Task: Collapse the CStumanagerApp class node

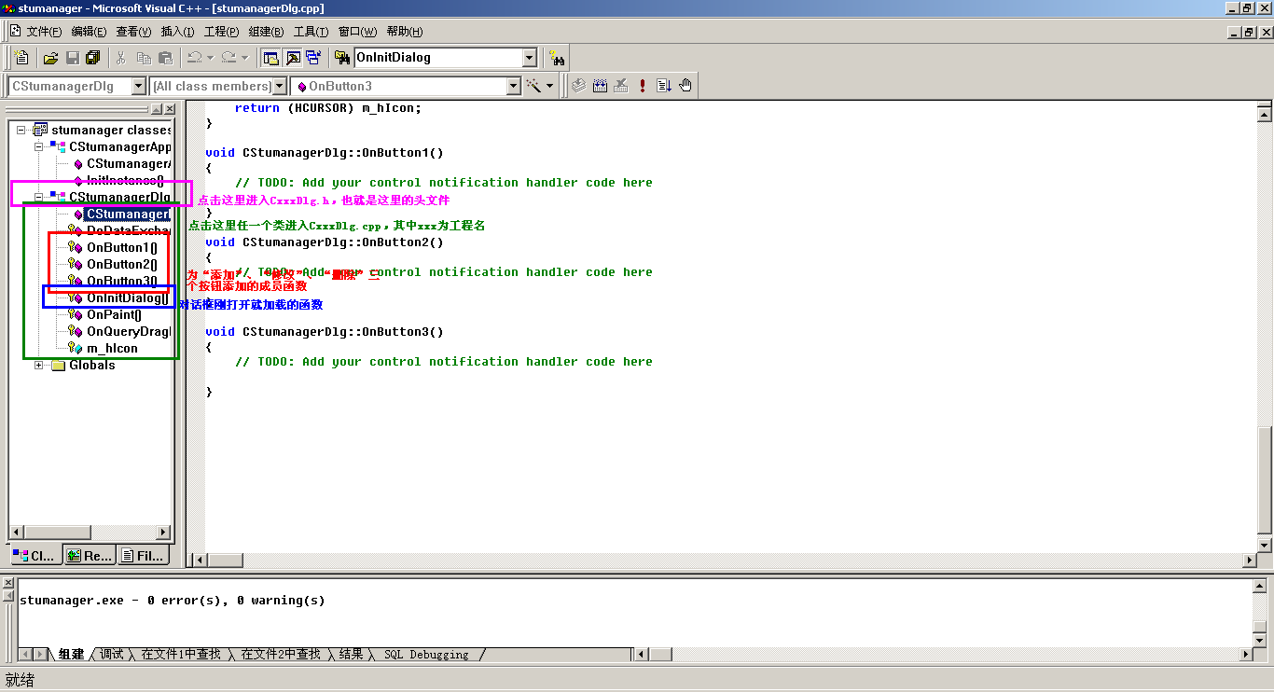Action: tap(39, 146)
